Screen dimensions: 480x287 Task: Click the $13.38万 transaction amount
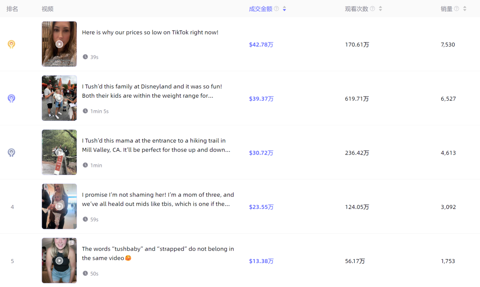pos(261,261)
